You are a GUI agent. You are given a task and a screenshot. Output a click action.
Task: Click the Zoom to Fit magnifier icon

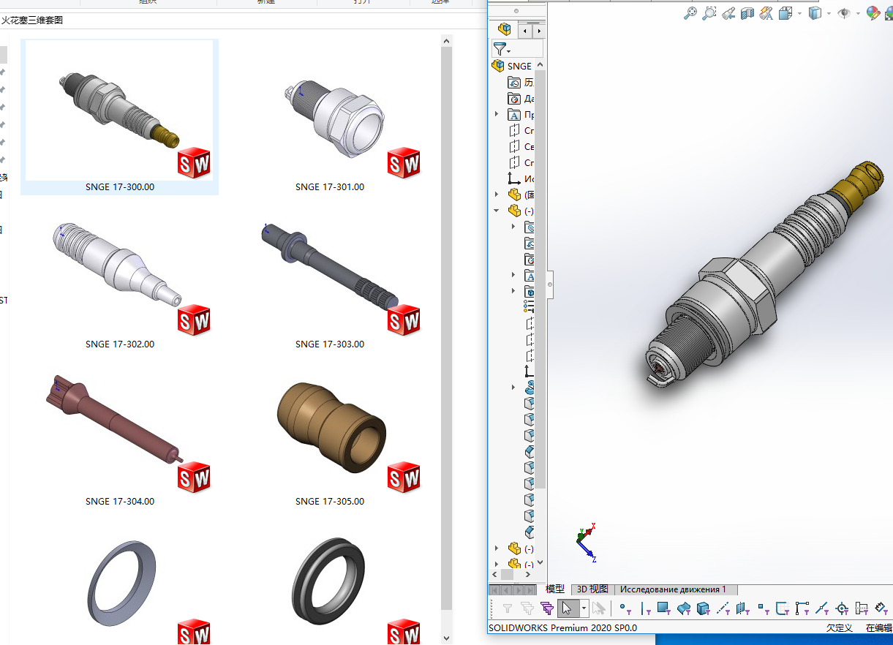690,13
